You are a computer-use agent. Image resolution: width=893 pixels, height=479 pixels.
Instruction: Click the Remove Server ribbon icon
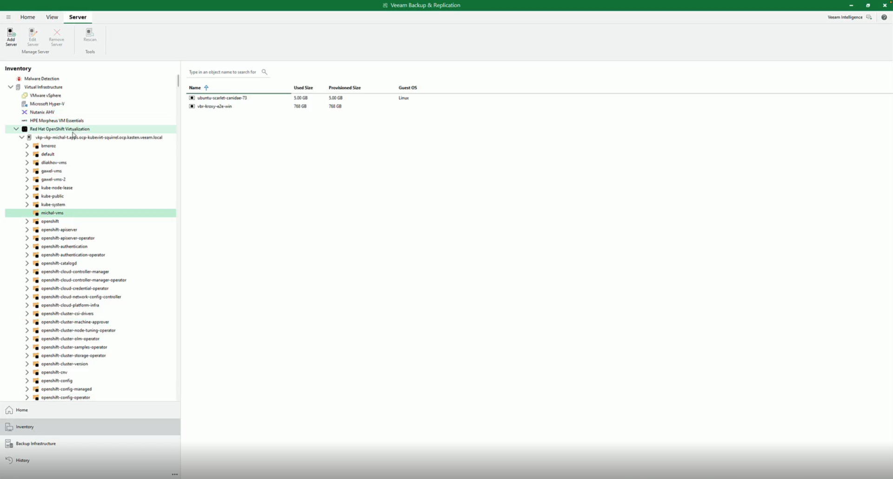click(56, 37)
